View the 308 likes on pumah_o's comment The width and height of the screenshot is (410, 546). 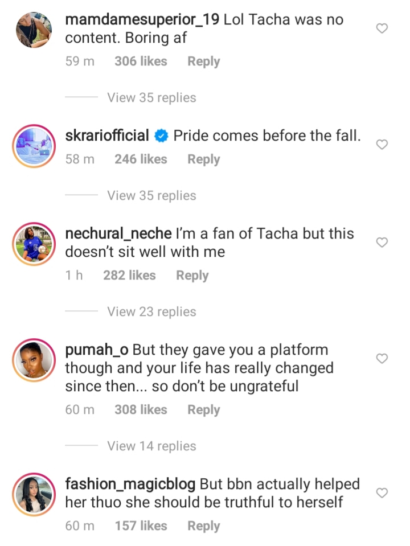pyautogui.click(x=141, y=410)
